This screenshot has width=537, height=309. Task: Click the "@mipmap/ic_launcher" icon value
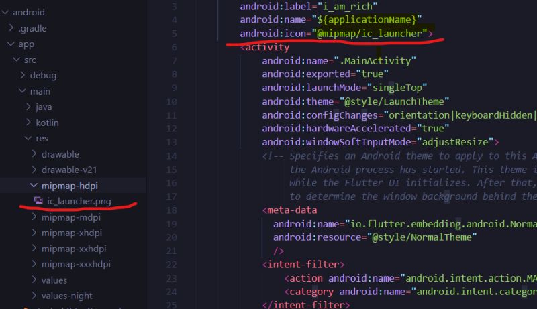pos(370,33)
